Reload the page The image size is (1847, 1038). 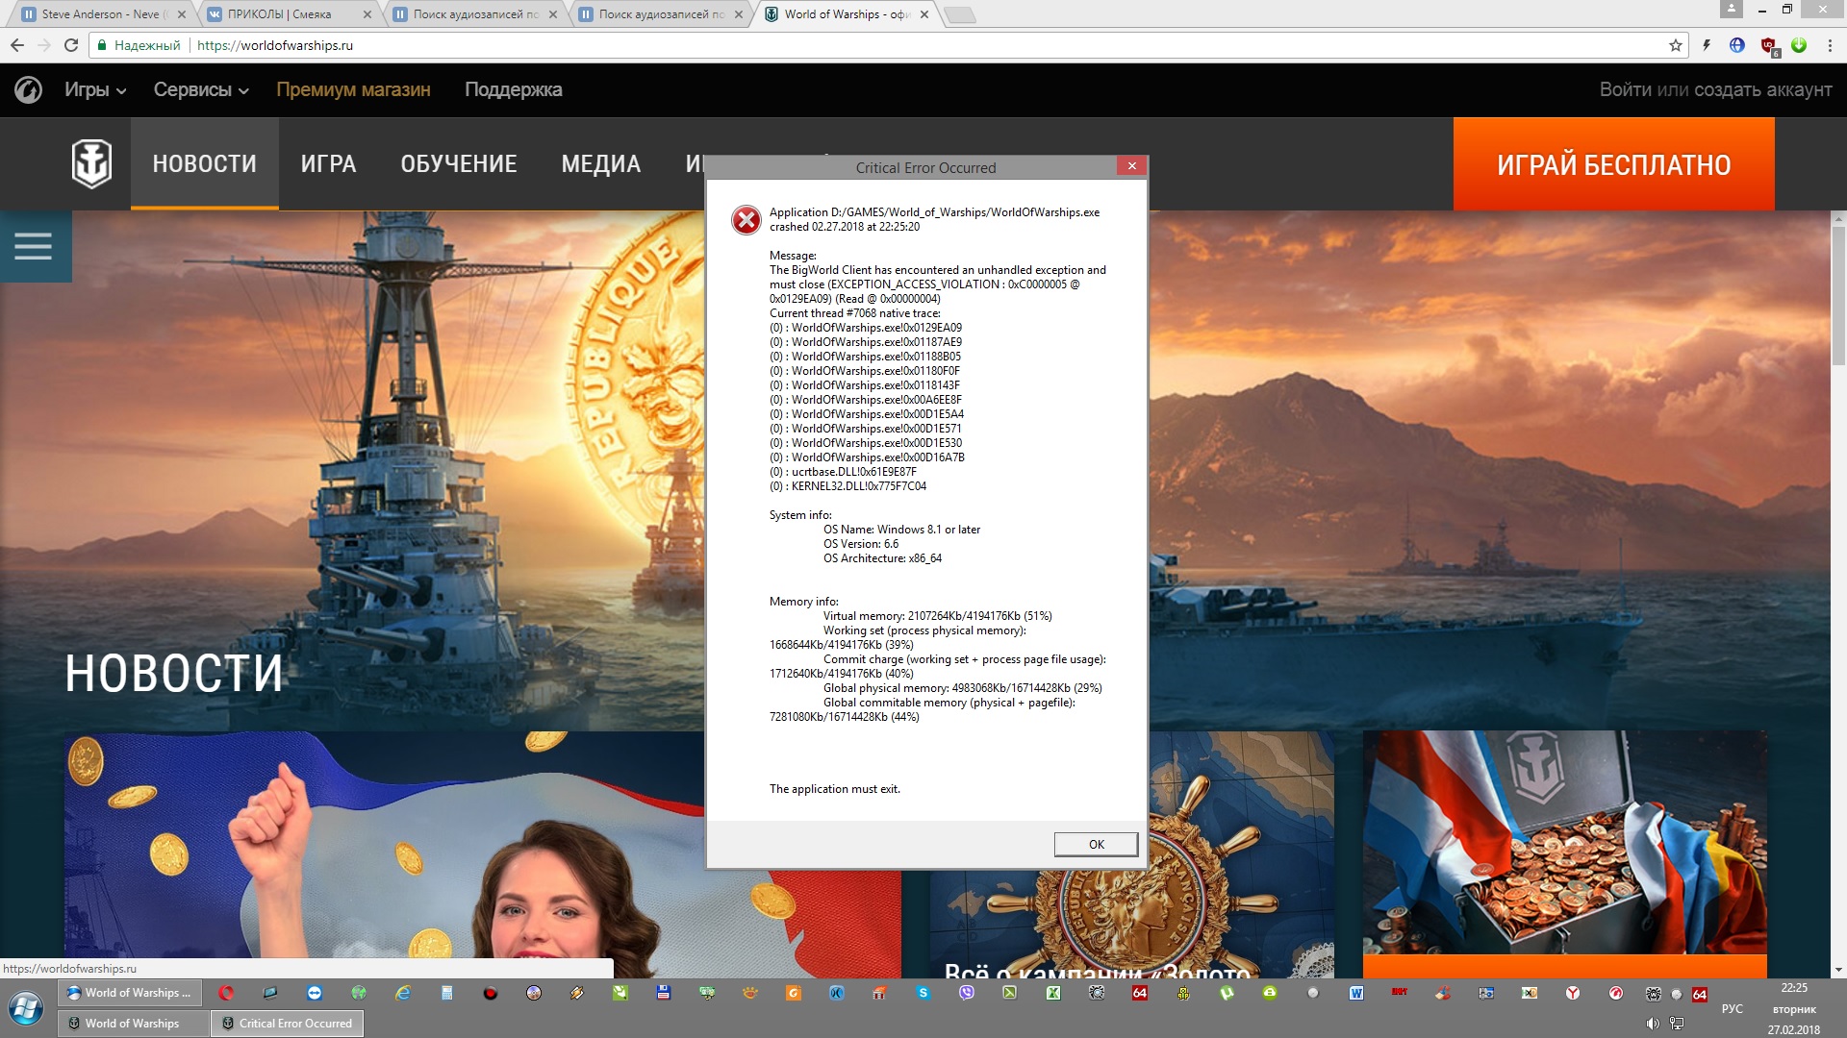point(70,45)
